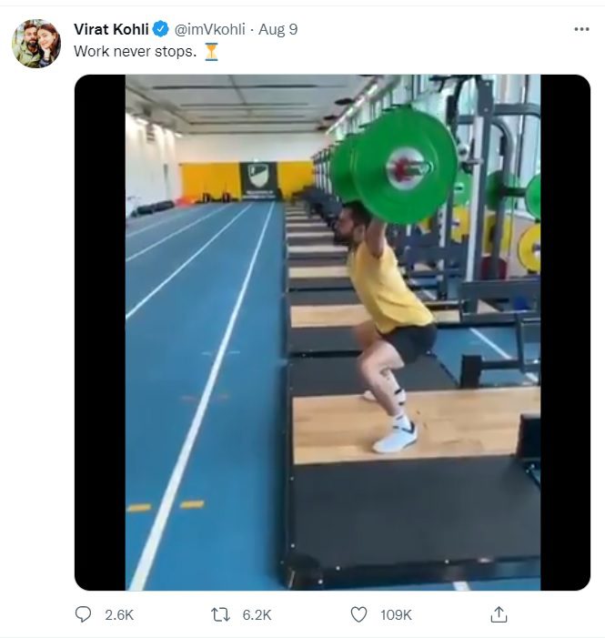This screenshot has width=605, height=638.
Task: Click the 6.2K retweets count
Action: 257,615
